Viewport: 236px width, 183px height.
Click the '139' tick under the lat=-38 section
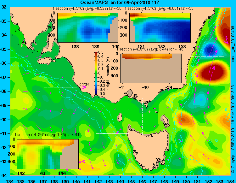96,47
